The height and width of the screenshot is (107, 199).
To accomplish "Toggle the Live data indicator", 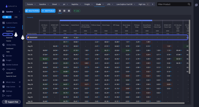I will 77,11.
